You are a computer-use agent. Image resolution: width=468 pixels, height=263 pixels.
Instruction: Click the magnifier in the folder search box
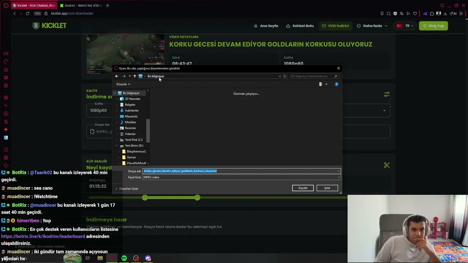click(x=336, y=76)
